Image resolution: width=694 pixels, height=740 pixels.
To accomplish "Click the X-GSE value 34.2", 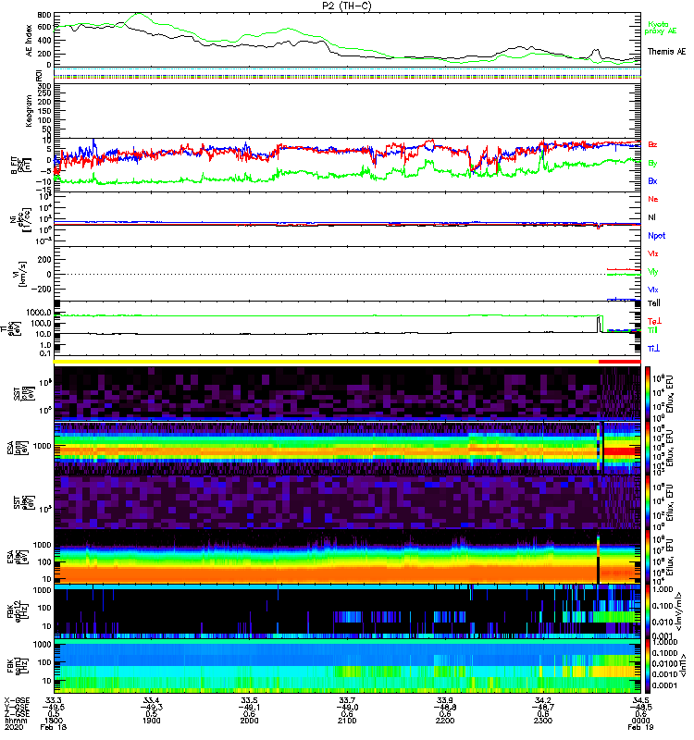I will (x=542, y=700).
